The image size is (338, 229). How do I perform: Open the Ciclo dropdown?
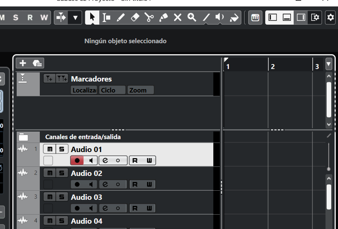pyautogui.click(x=112, y=90)
